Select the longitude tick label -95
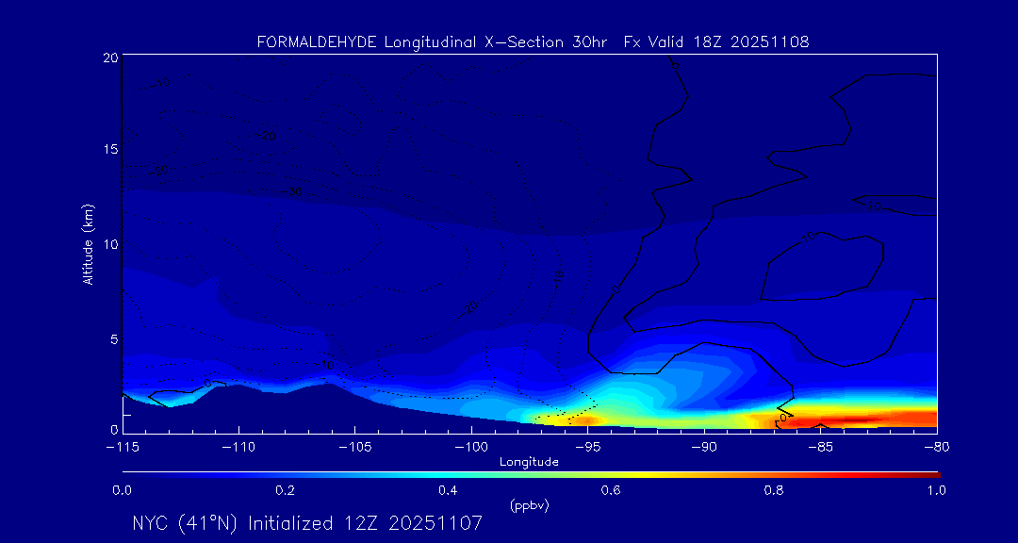1018x543 pixels. click(x=587, y=448)
